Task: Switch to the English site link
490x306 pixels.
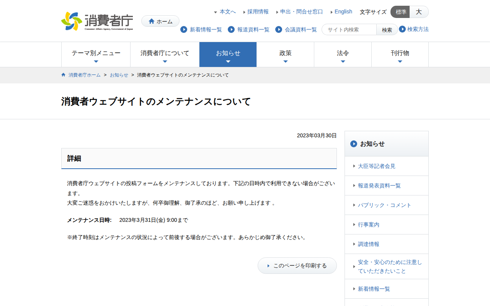Action: pos(343,12)
